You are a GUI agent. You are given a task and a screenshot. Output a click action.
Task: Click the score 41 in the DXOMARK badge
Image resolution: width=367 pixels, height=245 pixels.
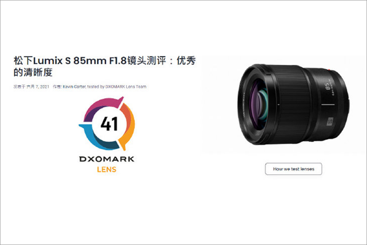click(x=109, y=124)
